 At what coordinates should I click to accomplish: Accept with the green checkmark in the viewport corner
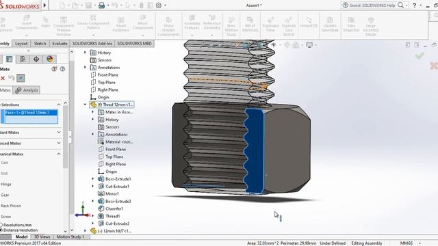point(420,56)
